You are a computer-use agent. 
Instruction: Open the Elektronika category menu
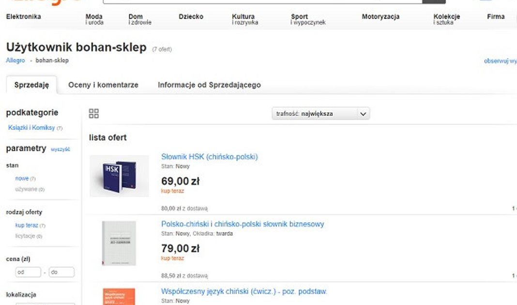tap(23, 17)
